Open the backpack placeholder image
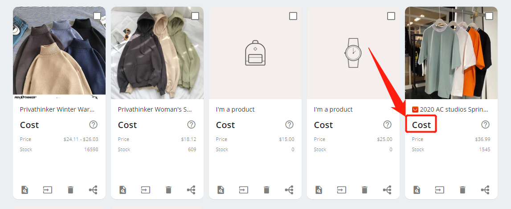Screen dimensions: 511x209 (x=255, y=53)
